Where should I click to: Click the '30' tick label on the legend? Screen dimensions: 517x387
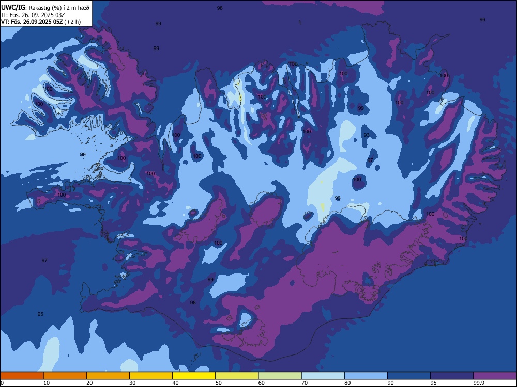point(132,383)
